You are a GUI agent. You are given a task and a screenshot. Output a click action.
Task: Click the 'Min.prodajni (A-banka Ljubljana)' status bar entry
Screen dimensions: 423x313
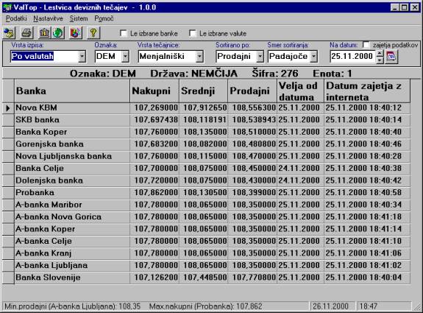tap(73, 306)
